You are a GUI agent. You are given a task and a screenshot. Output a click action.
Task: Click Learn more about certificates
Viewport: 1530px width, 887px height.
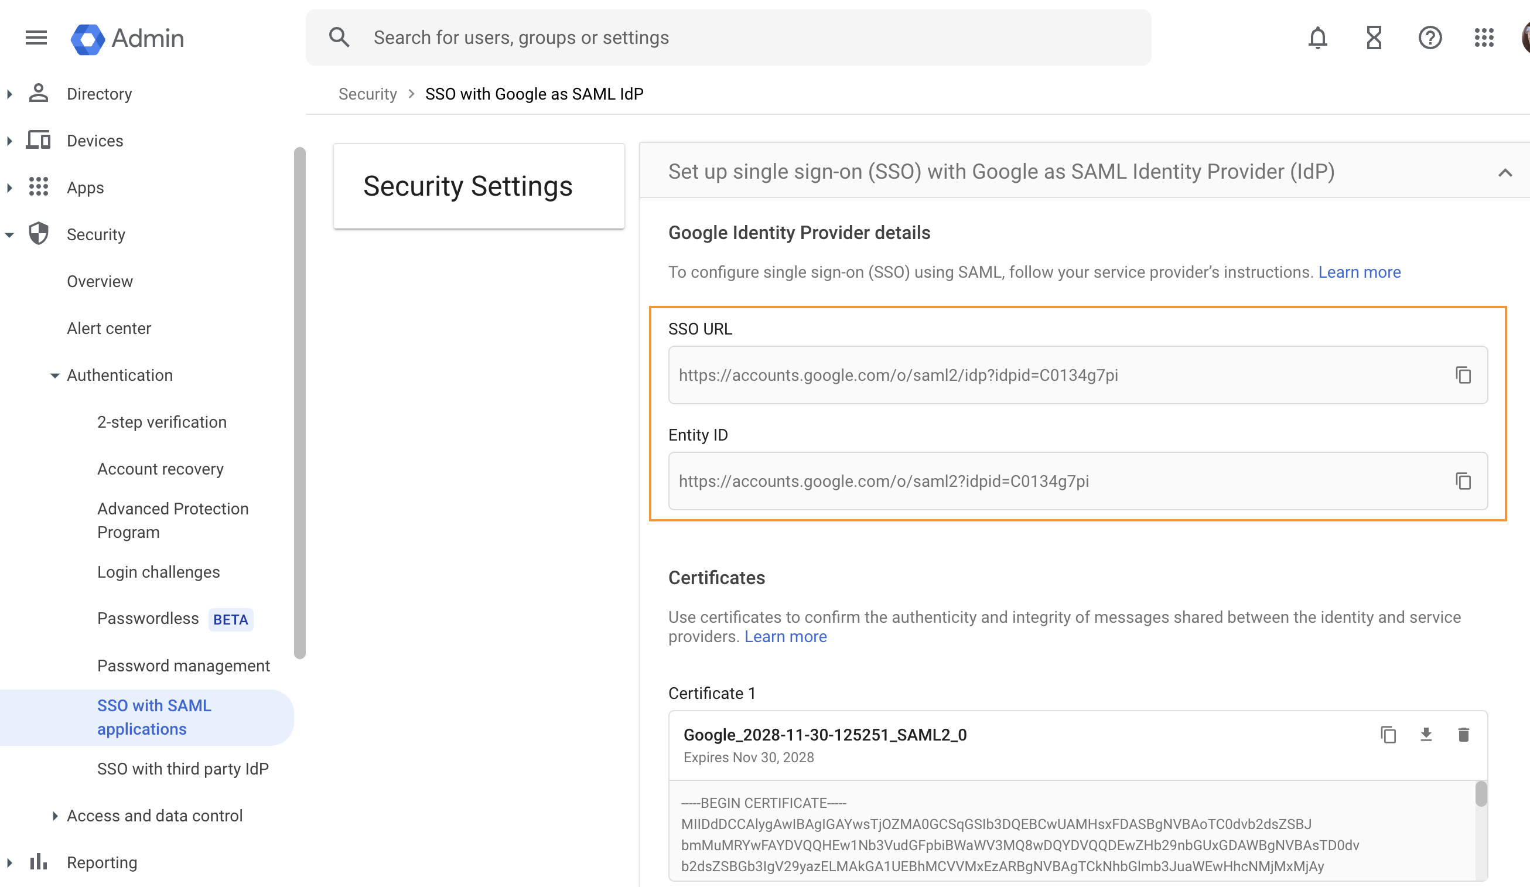pos(785,636)
